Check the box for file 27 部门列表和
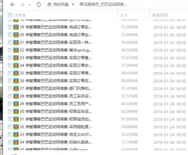The image size is (188, 155). (10, 88)
